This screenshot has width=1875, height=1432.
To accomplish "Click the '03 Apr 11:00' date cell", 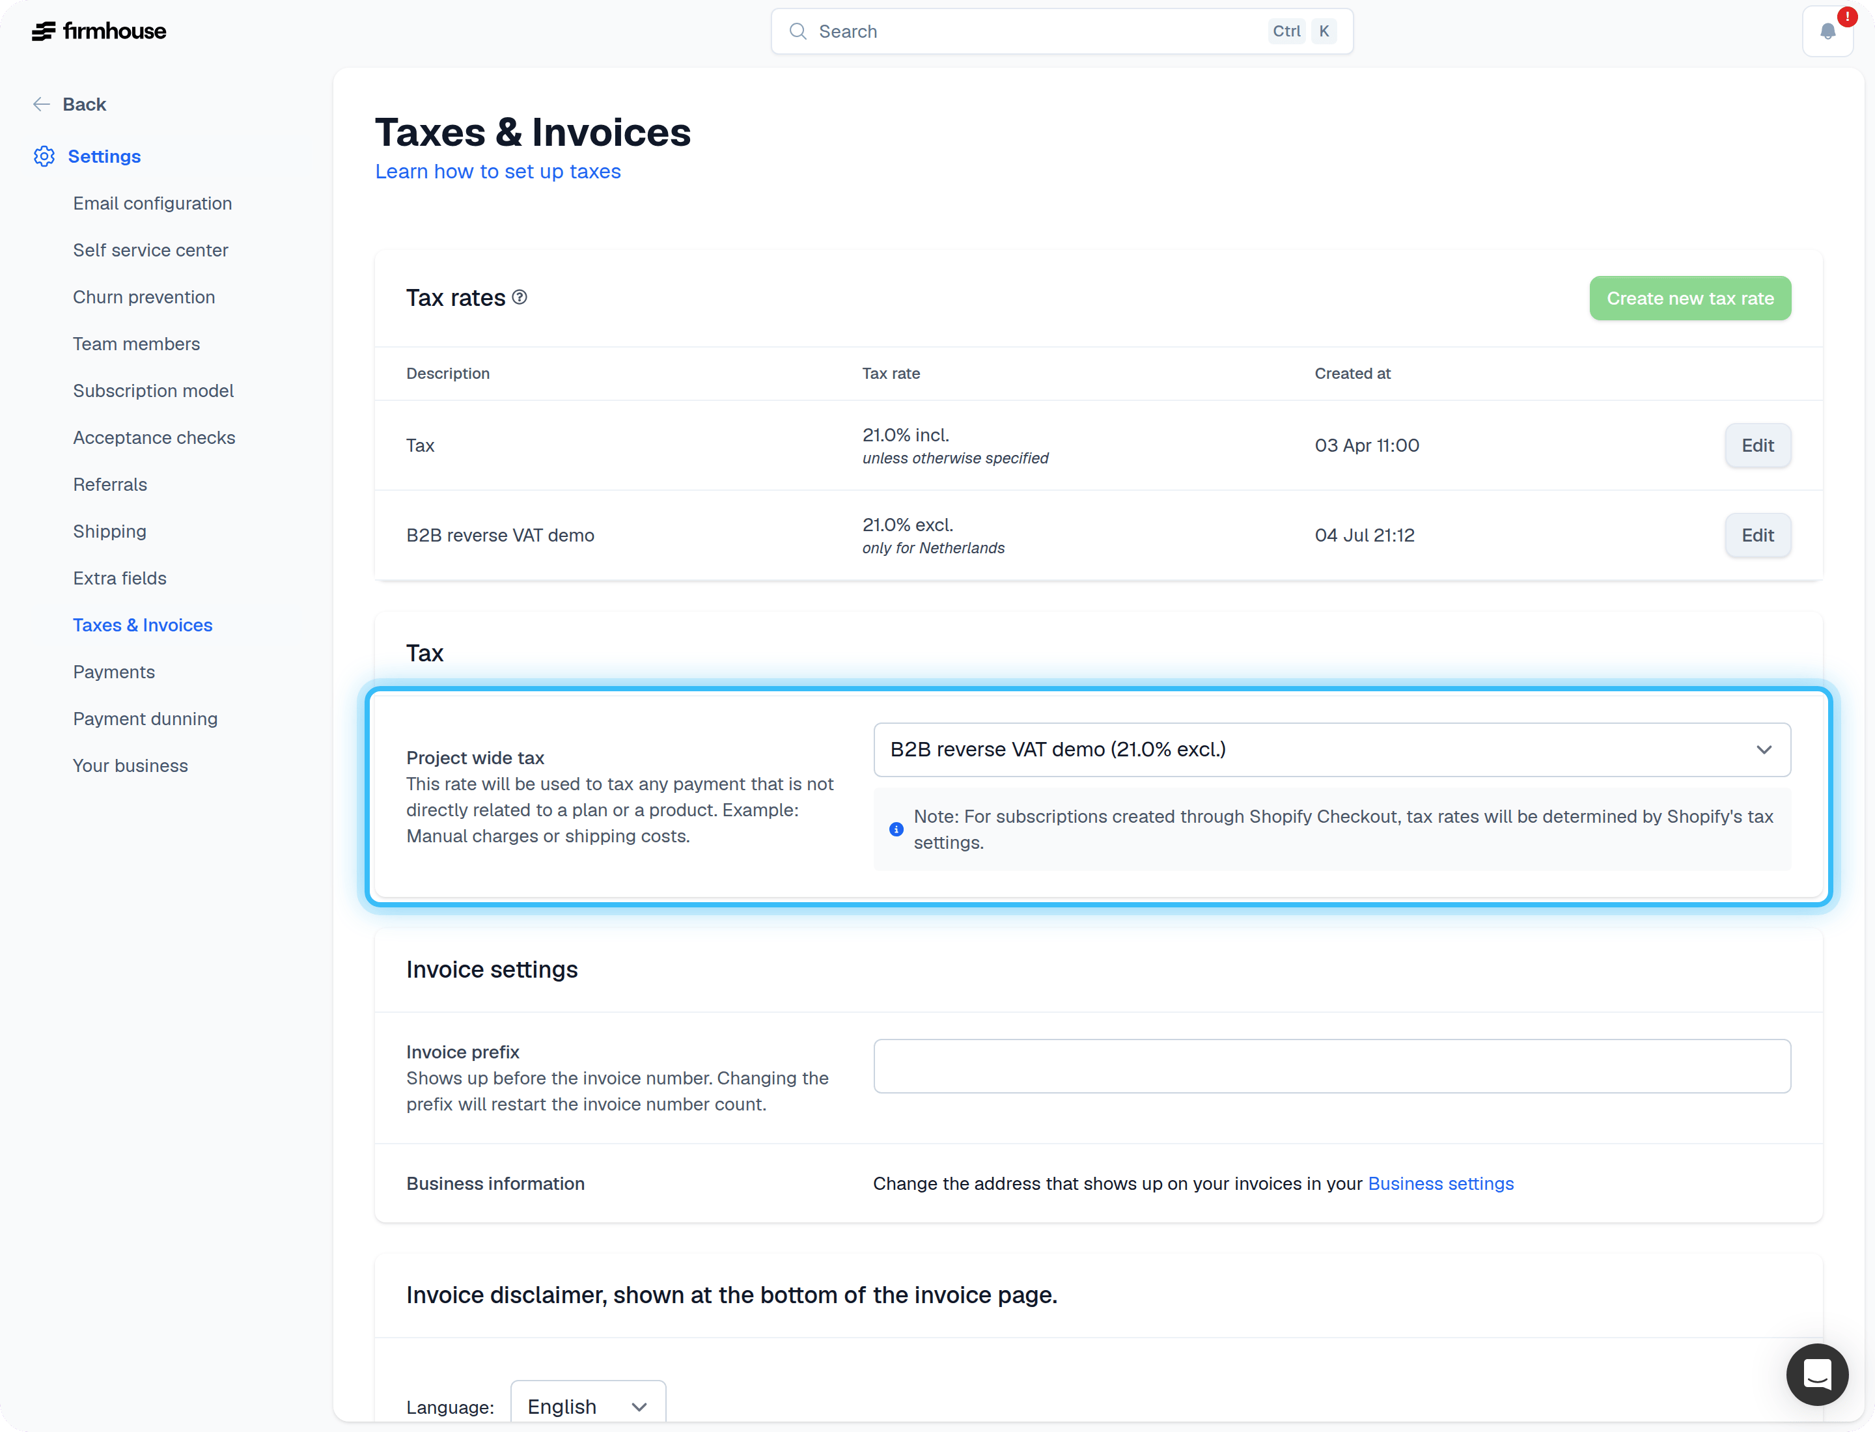I will (1367, 445).
